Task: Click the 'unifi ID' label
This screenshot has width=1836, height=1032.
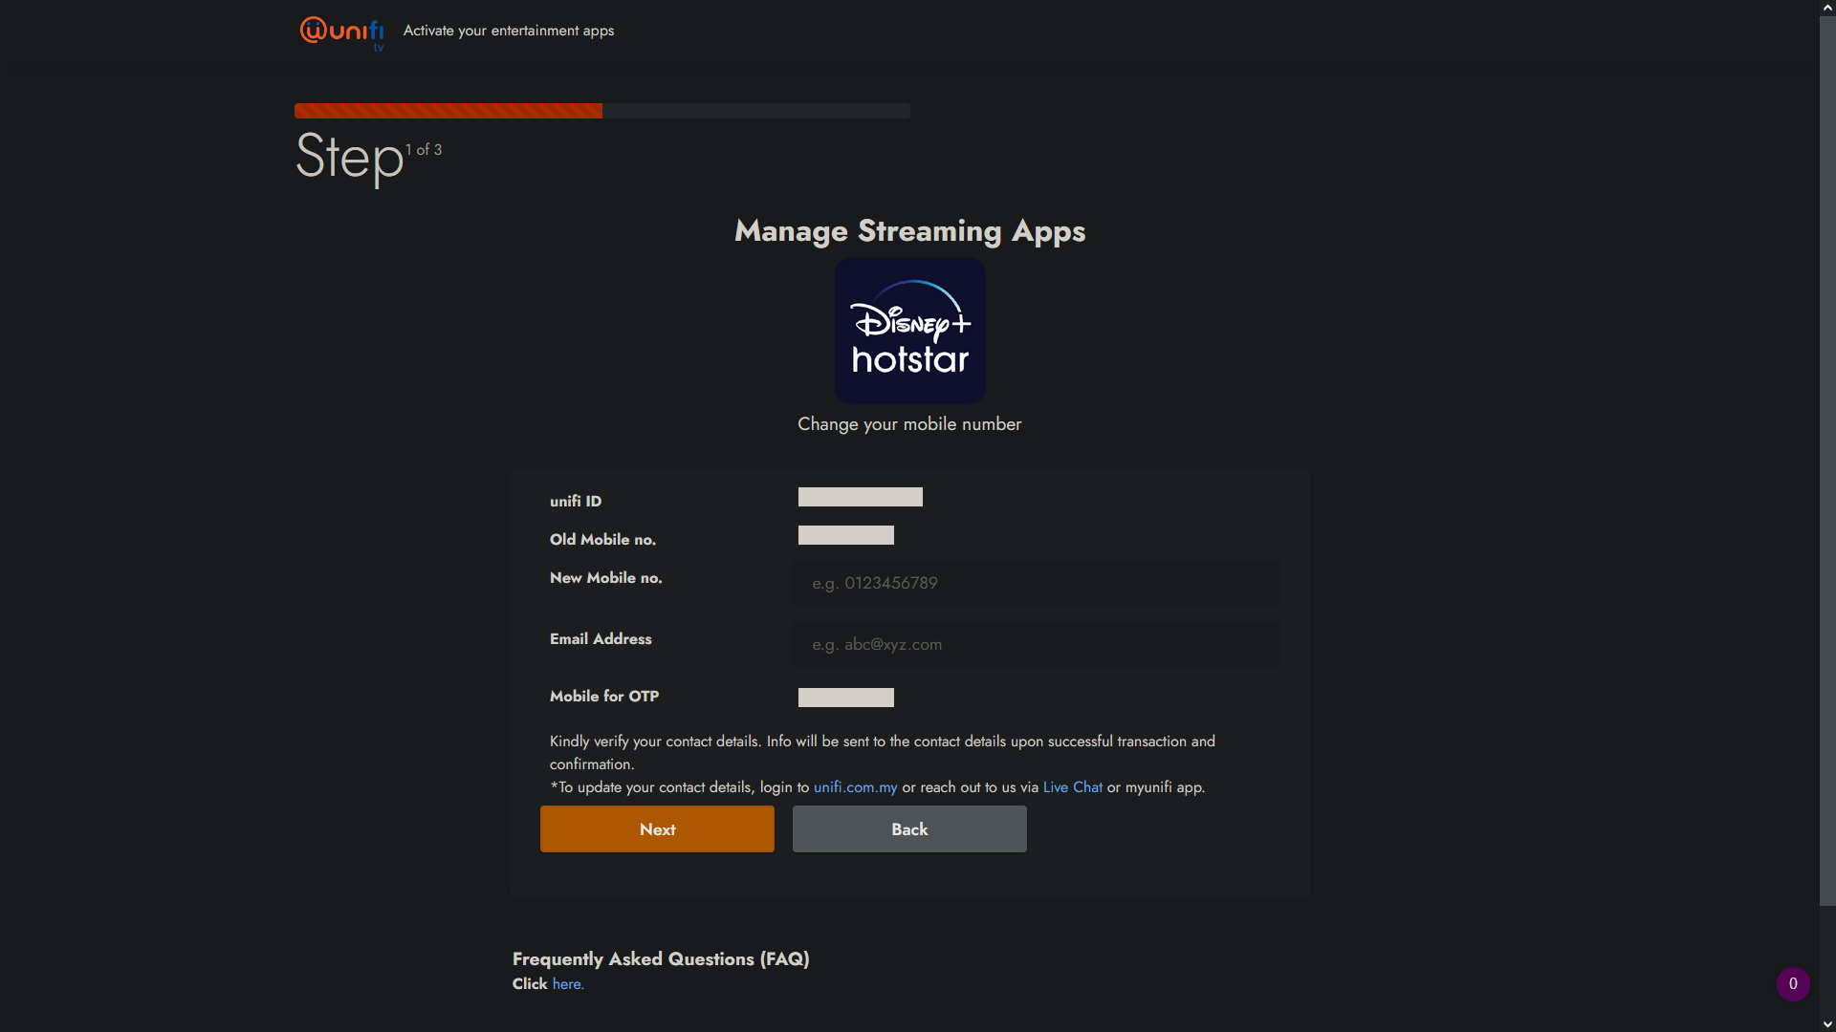Action: (x=576, y=502)
